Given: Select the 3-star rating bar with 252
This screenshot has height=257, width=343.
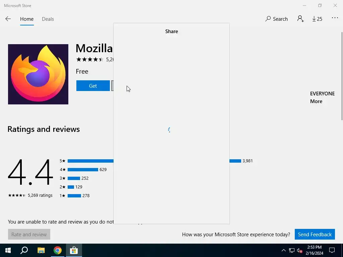Looking at the screenshot, I should (x=74, y=178).
